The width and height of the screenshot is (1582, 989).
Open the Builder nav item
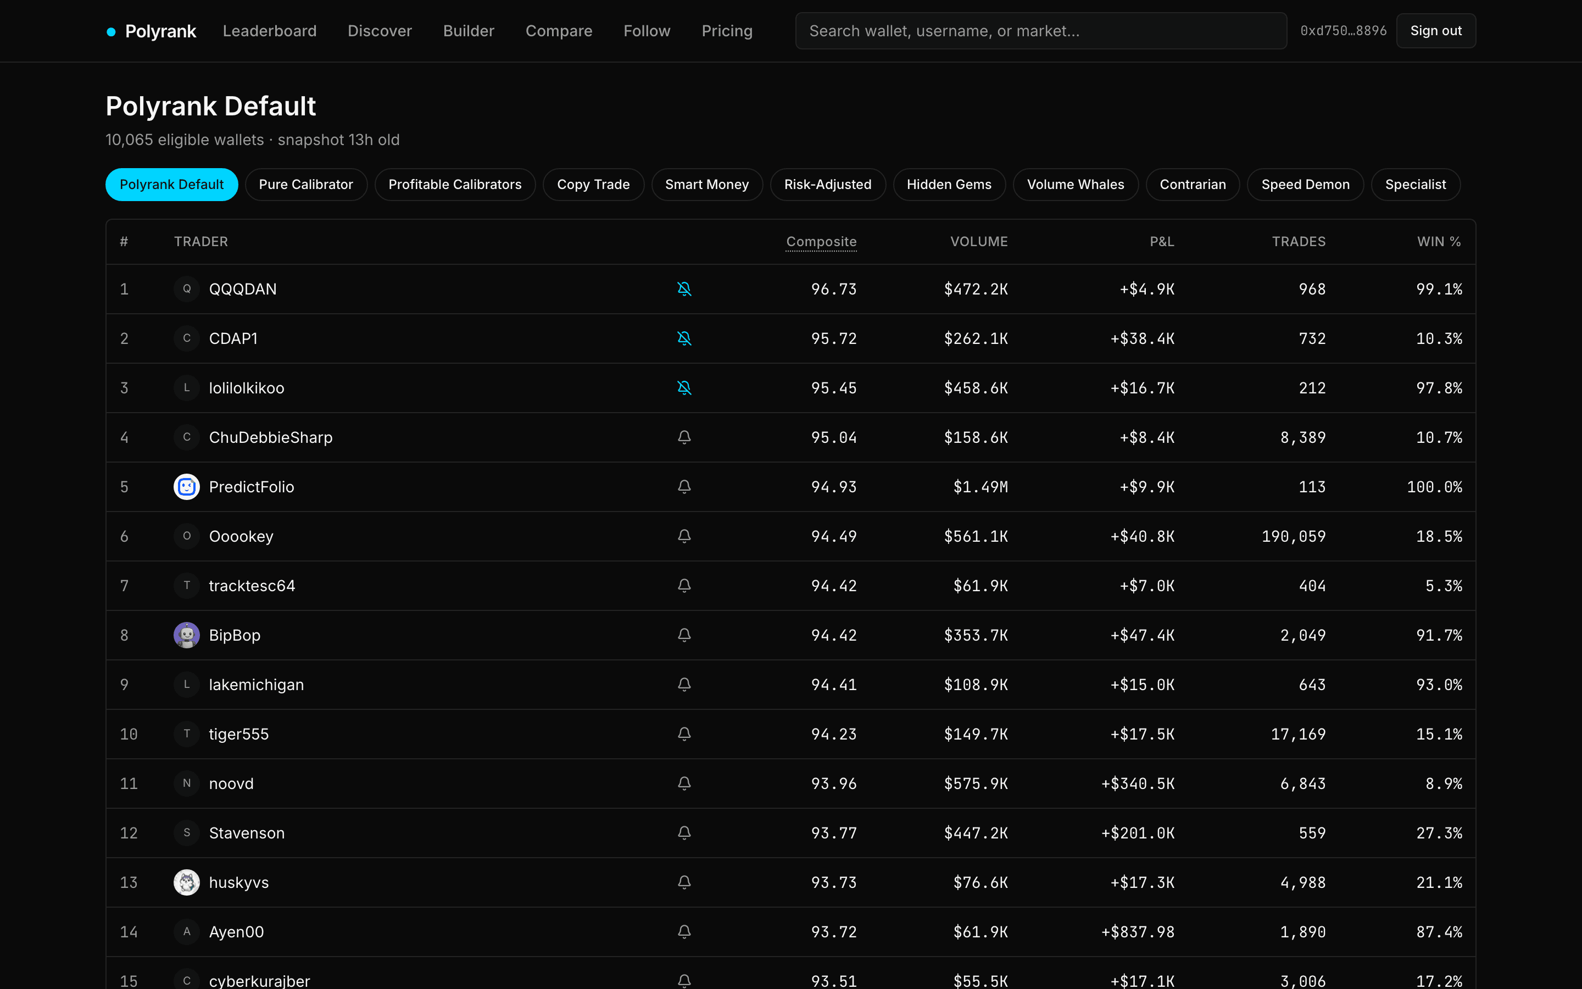[469, 31]
